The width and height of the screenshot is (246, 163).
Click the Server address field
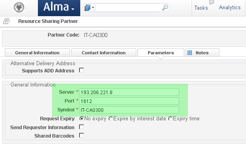[129, 92]
